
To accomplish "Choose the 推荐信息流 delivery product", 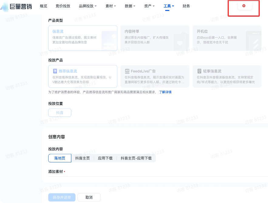I will [83, 76].
